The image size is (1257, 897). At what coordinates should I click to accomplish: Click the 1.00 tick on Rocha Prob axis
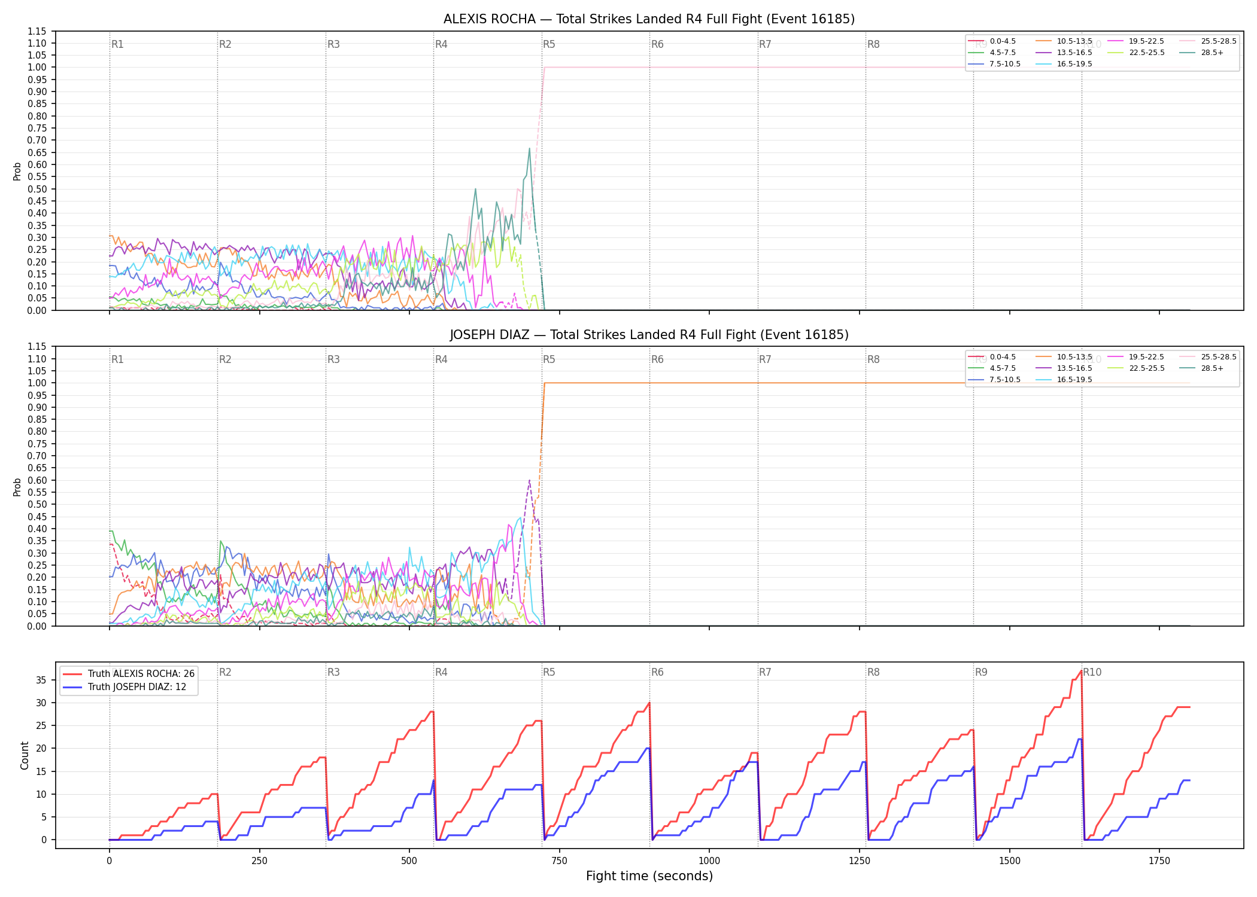[37, 67]
